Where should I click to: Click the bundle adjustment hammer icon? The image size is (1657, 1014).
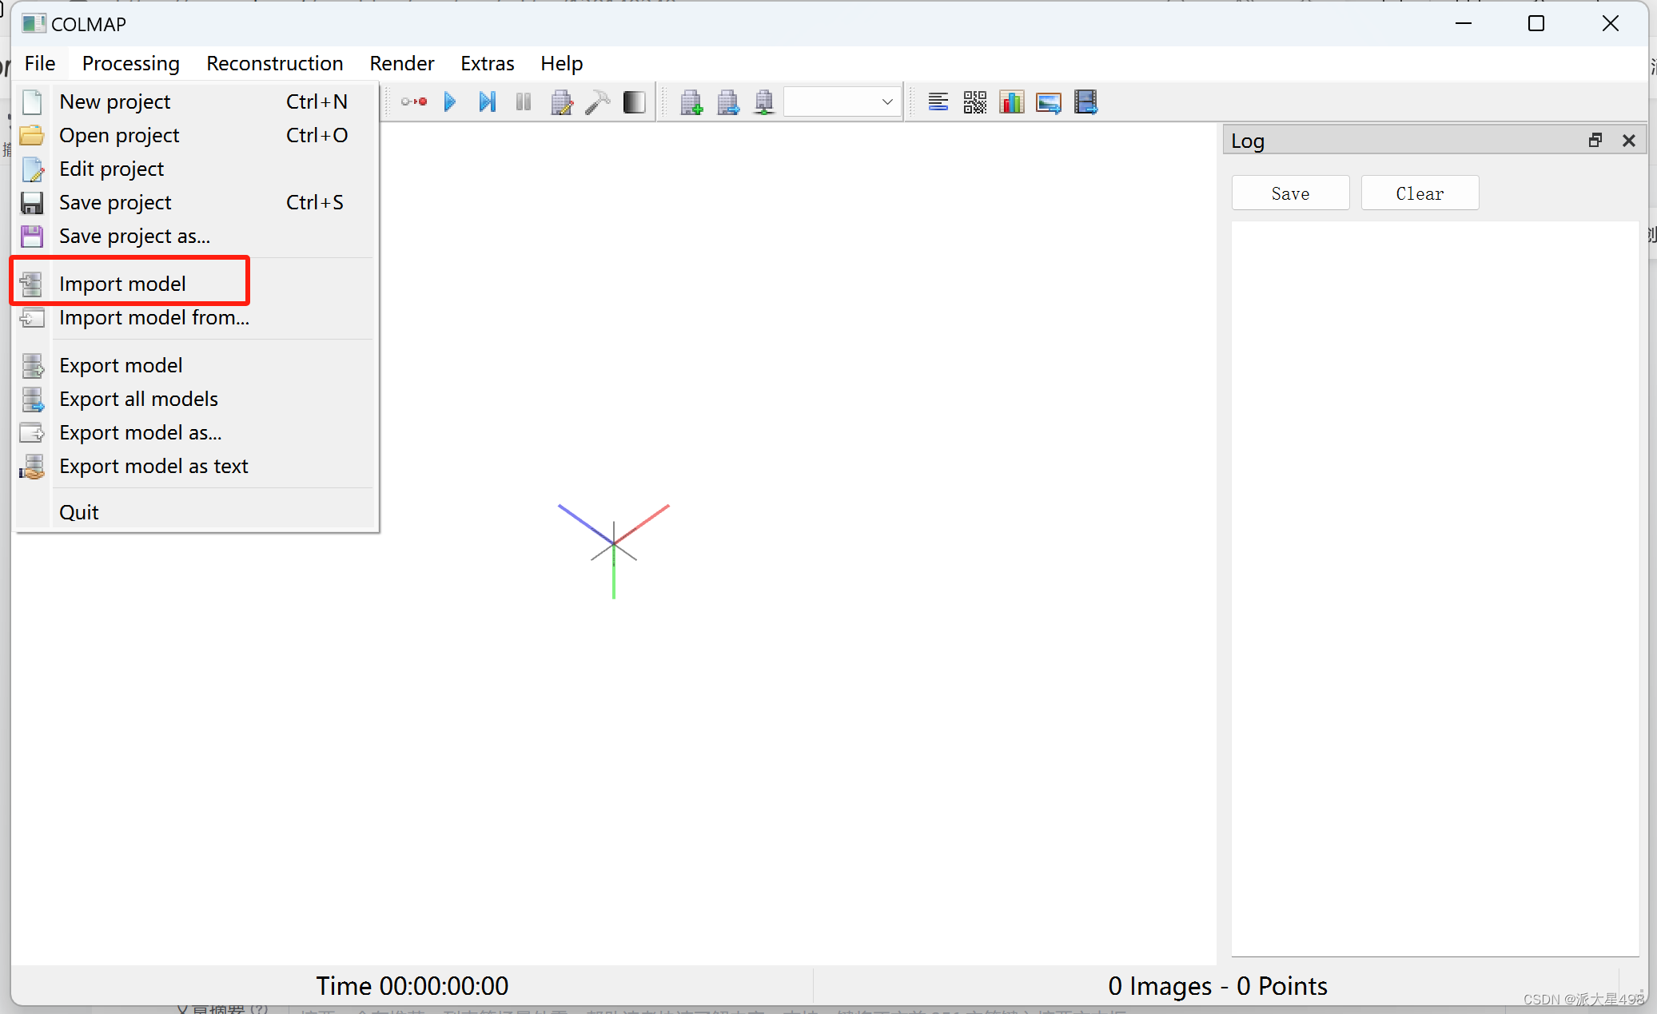point(597,102)
